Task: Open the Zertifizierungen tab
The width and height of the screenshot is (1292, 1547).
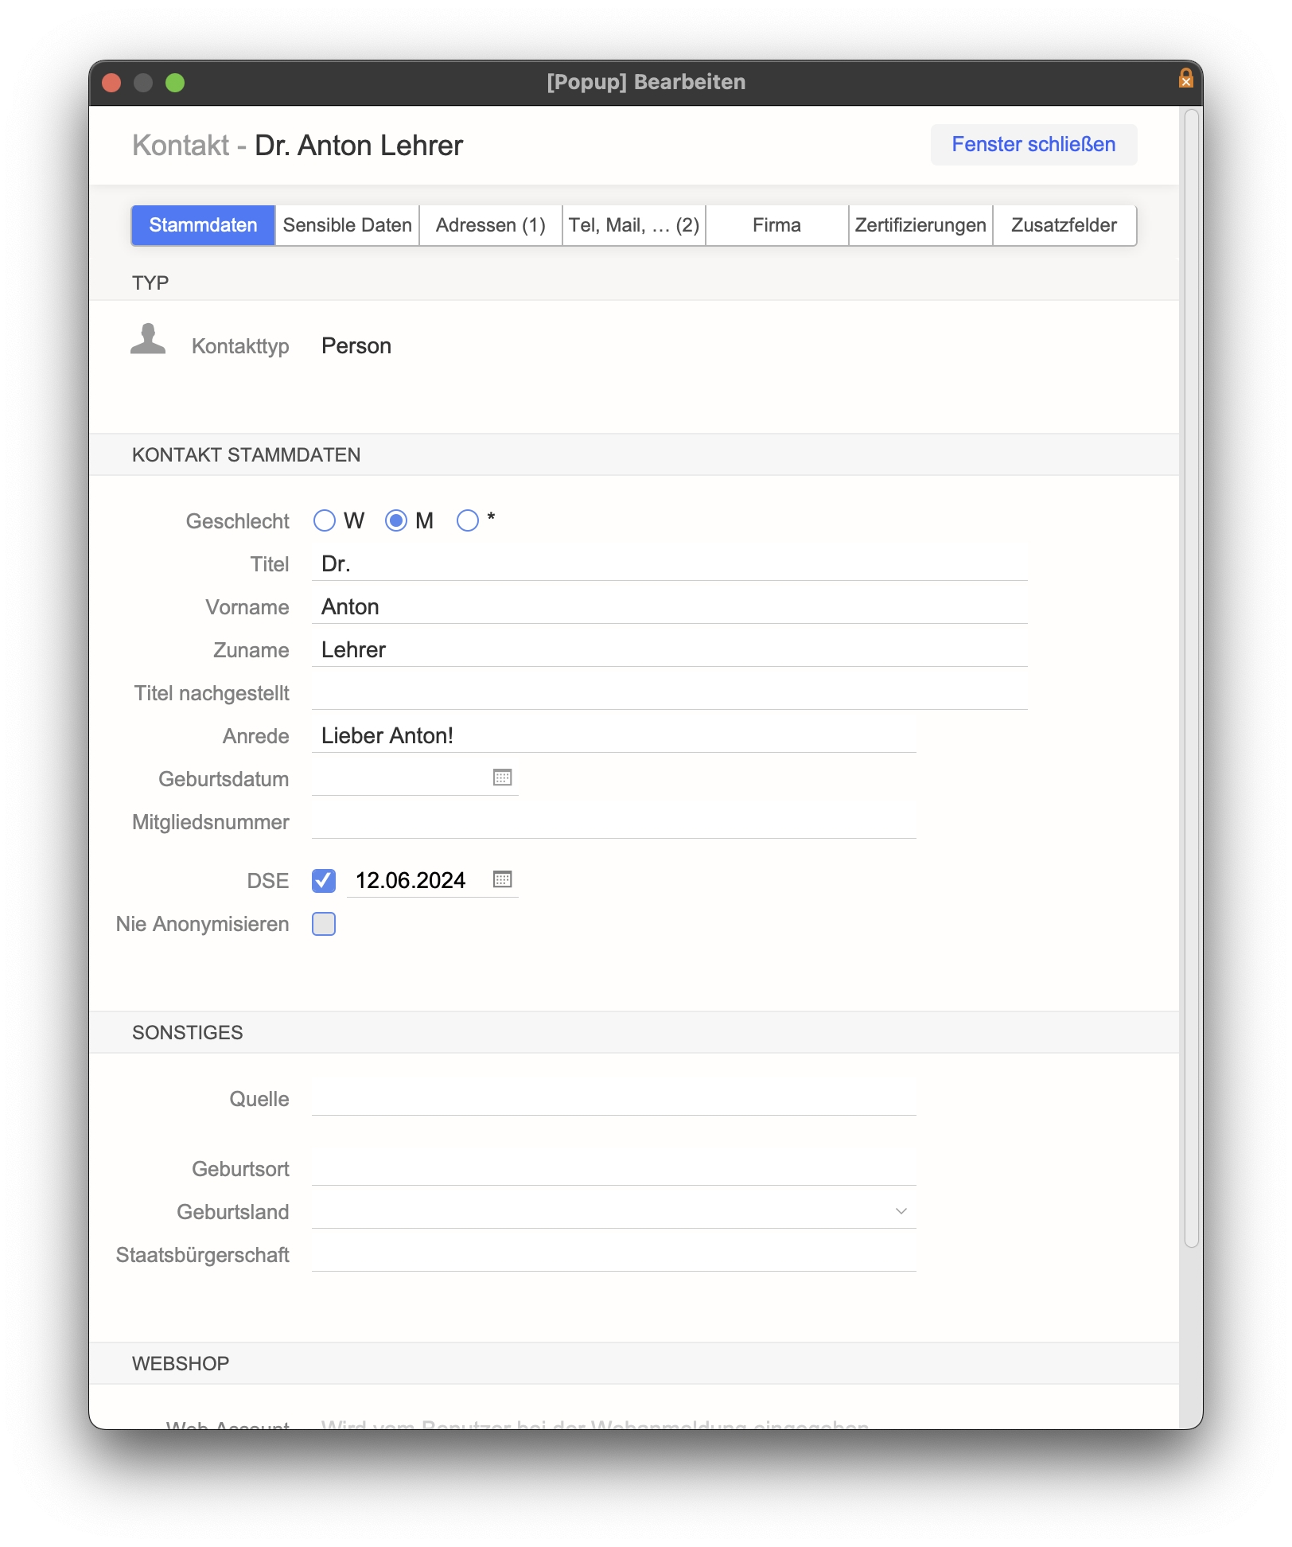Action: click(920, 225)
